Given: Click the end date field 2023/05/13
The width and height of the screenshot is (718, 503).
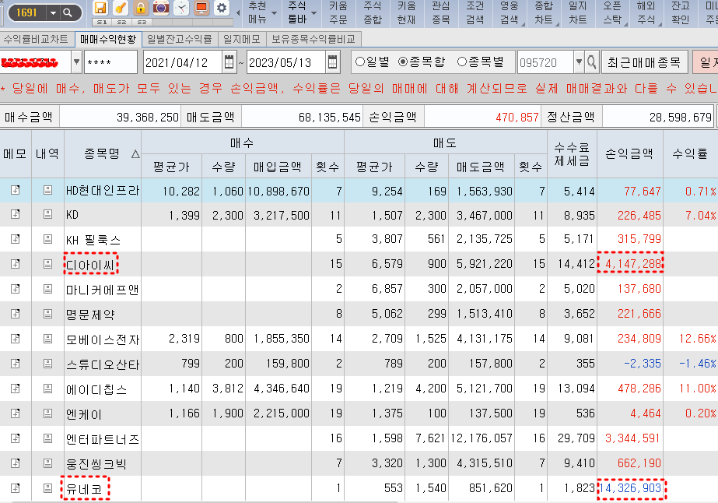Looking at the screenshot, I should tap(286, 62).
